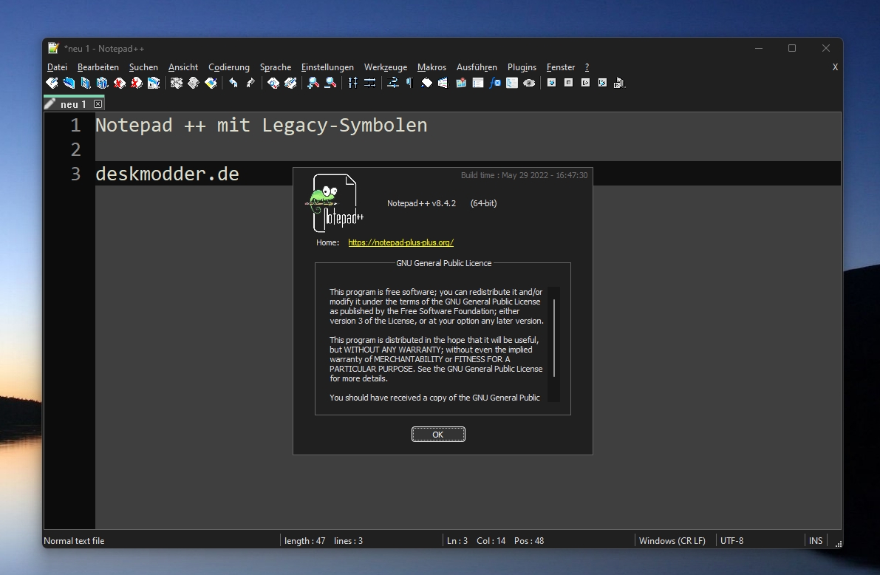The width and height of the screenshot is (880, 575).
Task: Click the file monitoring eye icon
Action: [529, 83]
